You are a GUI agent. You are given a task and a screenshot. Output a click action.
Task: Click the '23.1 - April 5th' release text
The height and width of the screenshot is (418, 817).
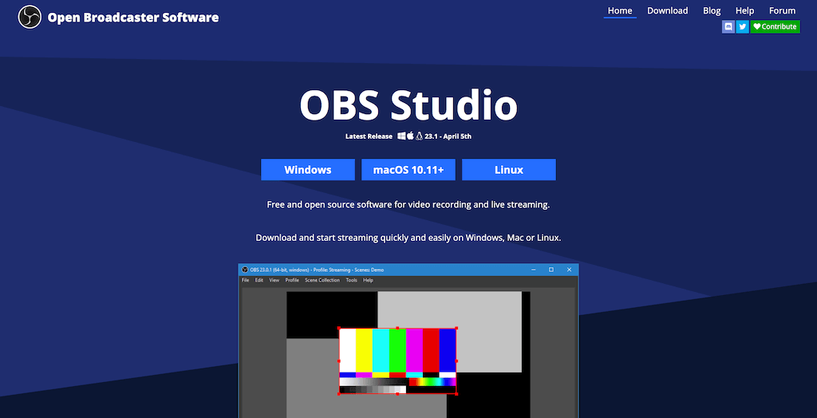pyautogui.click(x=448, y=136)
